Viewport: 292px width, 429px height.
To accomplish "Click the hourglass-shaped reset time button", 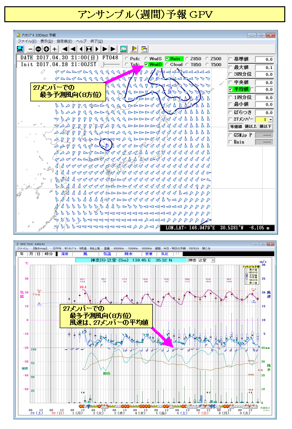I will [x=89, y=49].
